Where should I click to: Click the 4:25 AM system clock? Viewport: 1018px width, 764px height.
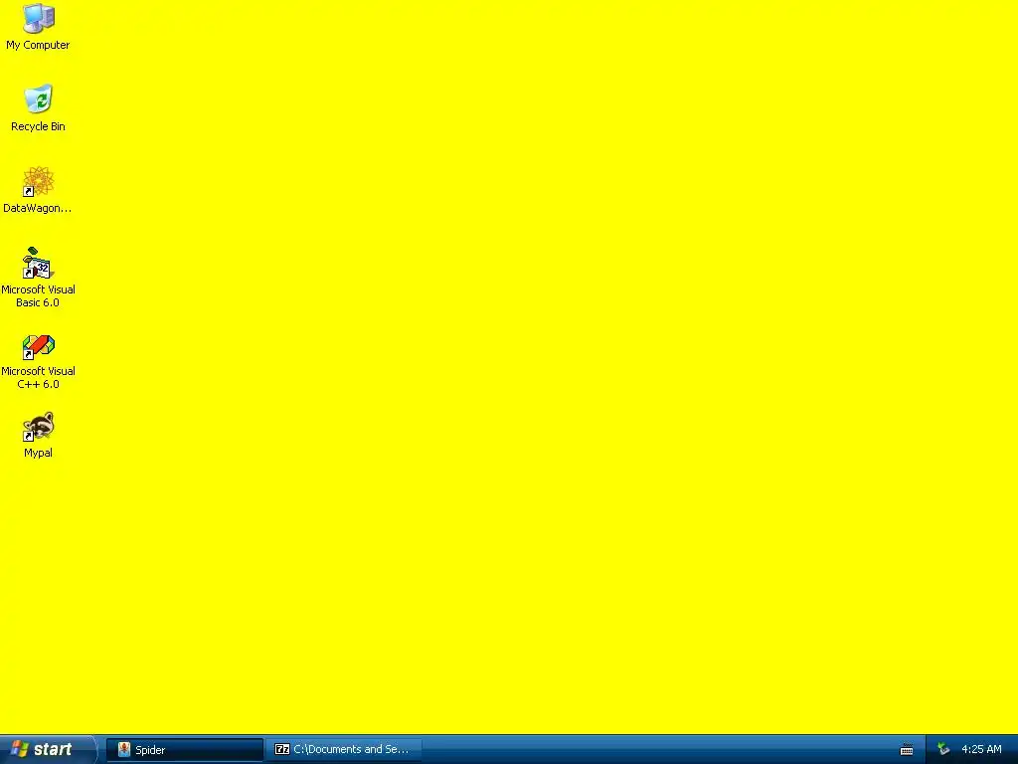(981, 750)
